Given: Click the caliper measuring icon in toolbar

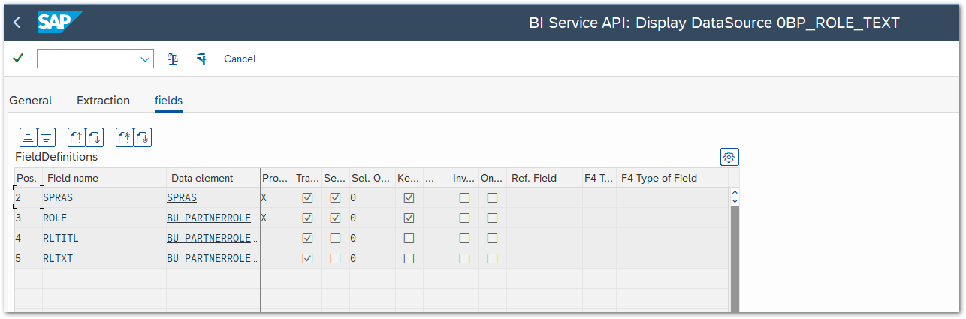Looking at the screenshot, I should click(x=201, y=59).
